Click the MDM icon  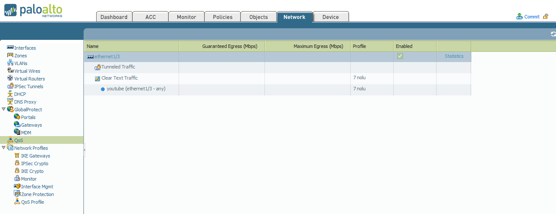click(17, 133)
